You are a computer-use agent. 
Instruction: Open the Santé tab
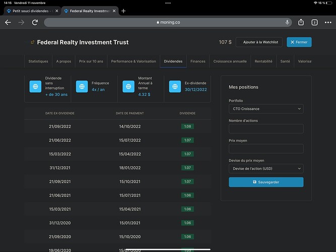pyautogui.click(x=285, y=61)
